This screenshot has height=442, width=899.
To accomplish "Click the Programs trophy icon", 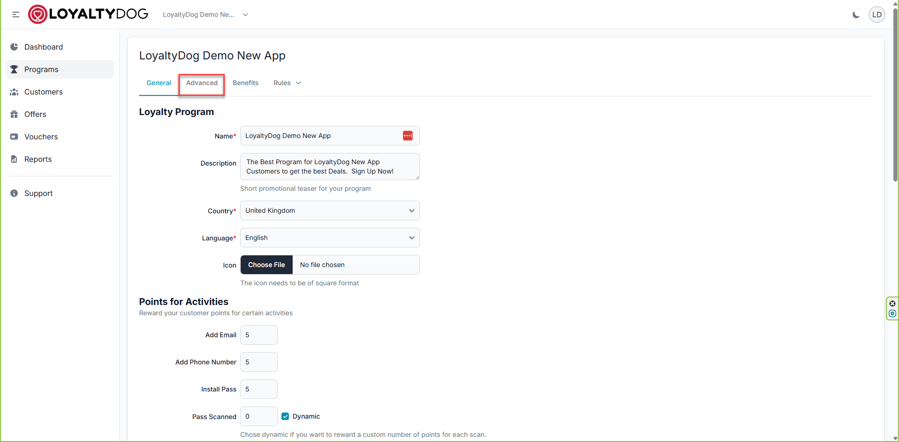I will (14, 69).
